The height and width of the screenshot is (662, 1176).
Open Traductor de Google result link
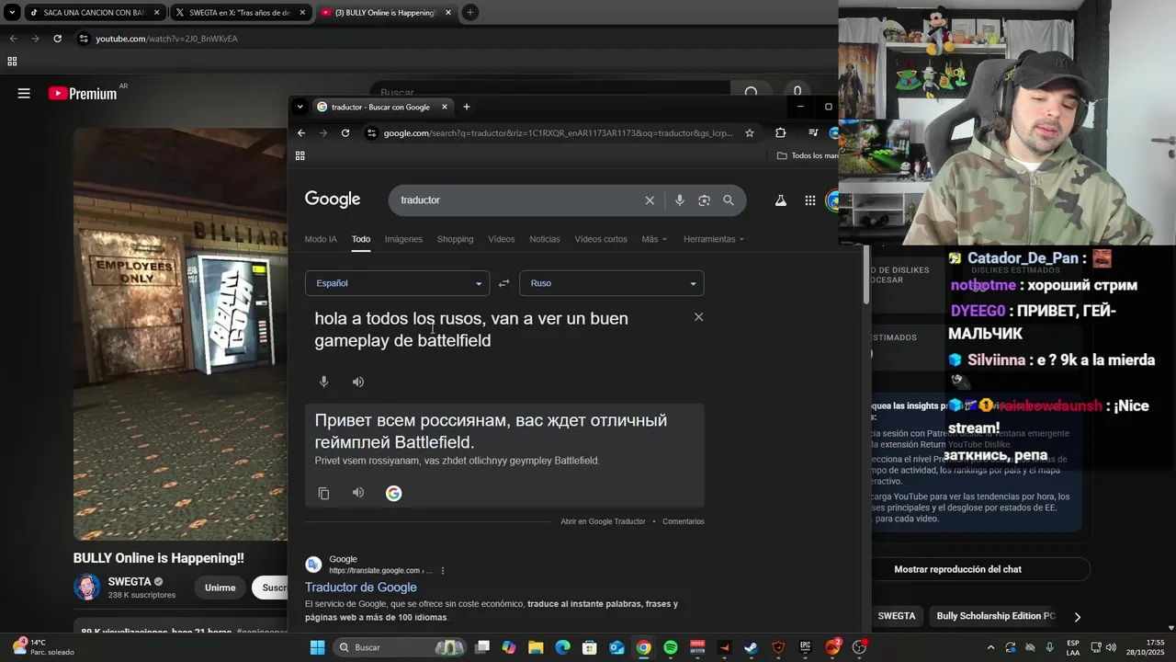361,588
